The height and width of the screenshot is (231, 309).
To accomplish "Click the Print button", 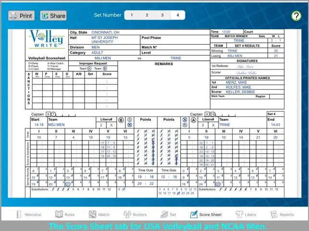I will 21,16.
